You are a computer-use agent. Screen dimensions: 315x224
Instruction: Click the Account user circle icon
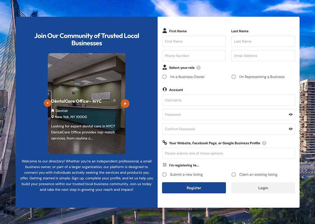(x=165, y=90)
